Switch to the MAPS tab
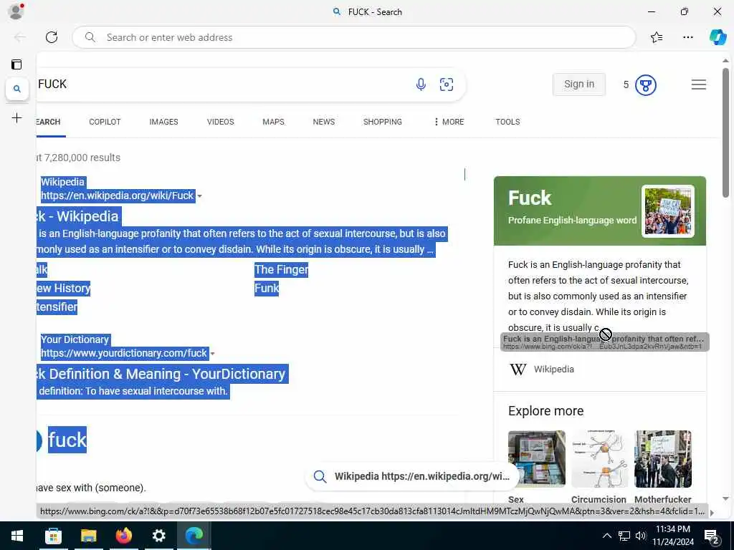Viewport: 734px width, 550px height. [x=273, y=122]
